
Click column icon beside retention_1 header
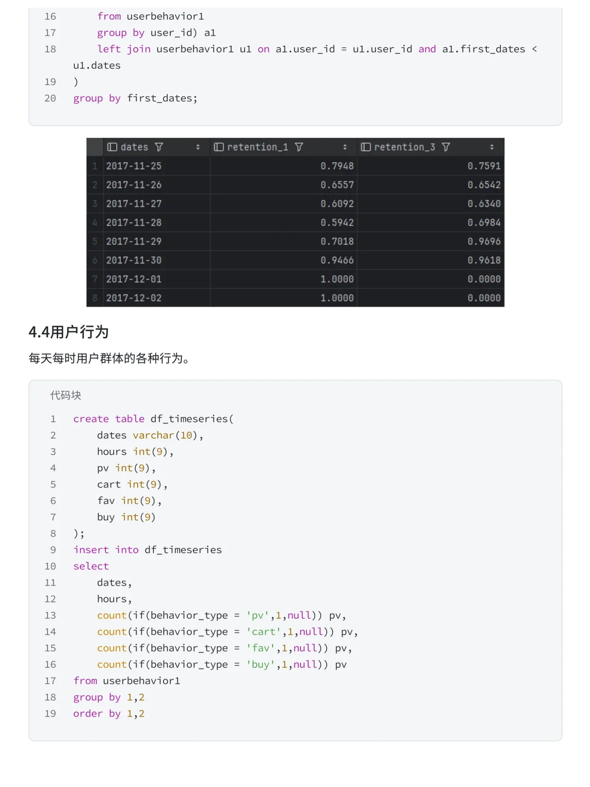[219, 147]
